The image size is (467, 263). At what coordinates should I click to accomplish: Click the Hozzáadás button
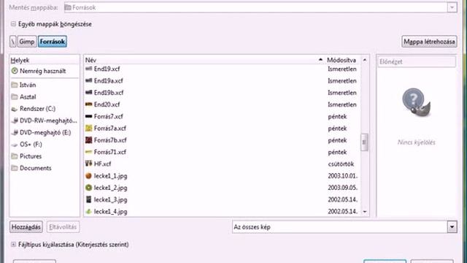[x=26, y=227]
